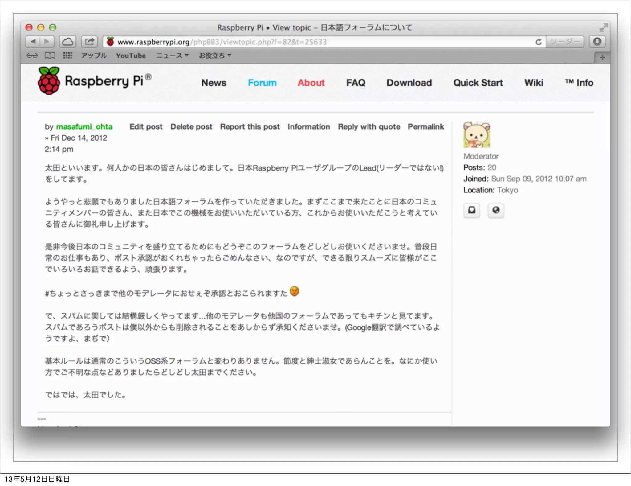The width and height of the screenshot is (631, 486).
Task: Open the poster's website globe icon
Action: pyautogui.click(x=496, y=211)
